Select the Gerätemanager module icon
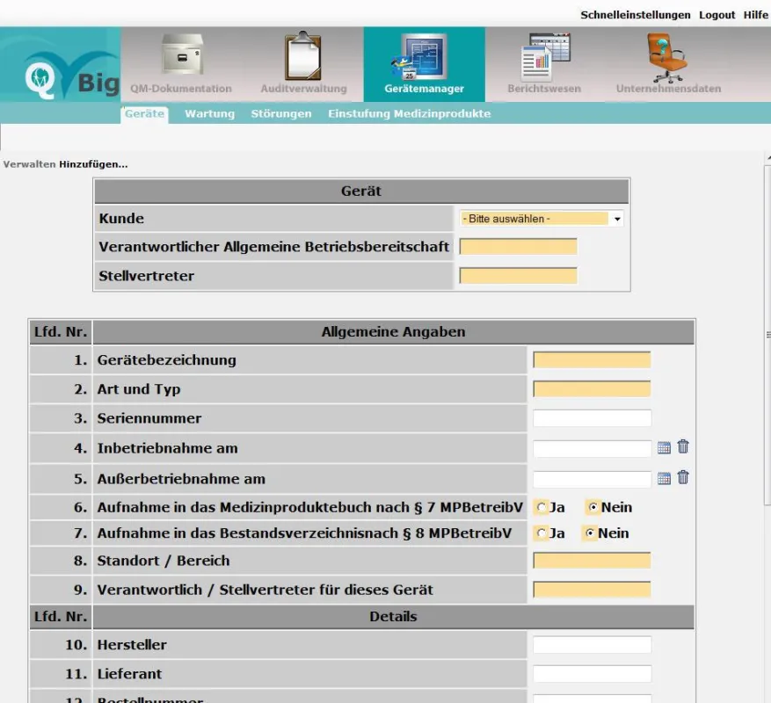Image resolution: width=771 pixels, height=703 pixels. click(421, 56)
